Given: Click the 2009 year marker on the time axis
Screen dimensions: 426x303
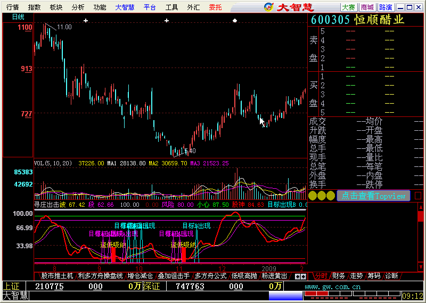Looking at the screenshot, I should tap(269, 268).
